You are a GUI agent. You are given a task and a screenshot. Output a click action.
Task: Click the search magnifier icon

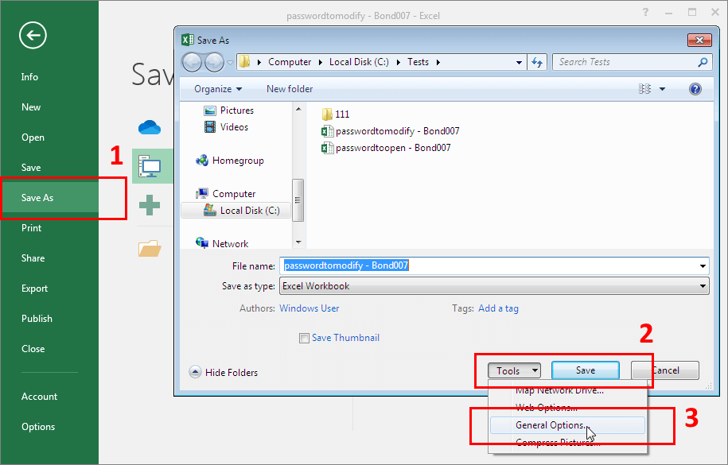[703, 62]
